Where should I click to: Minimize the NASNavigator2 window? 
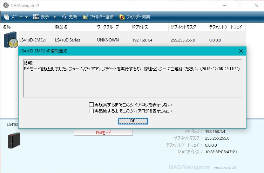pyautogui.click(x=224, y=5)
